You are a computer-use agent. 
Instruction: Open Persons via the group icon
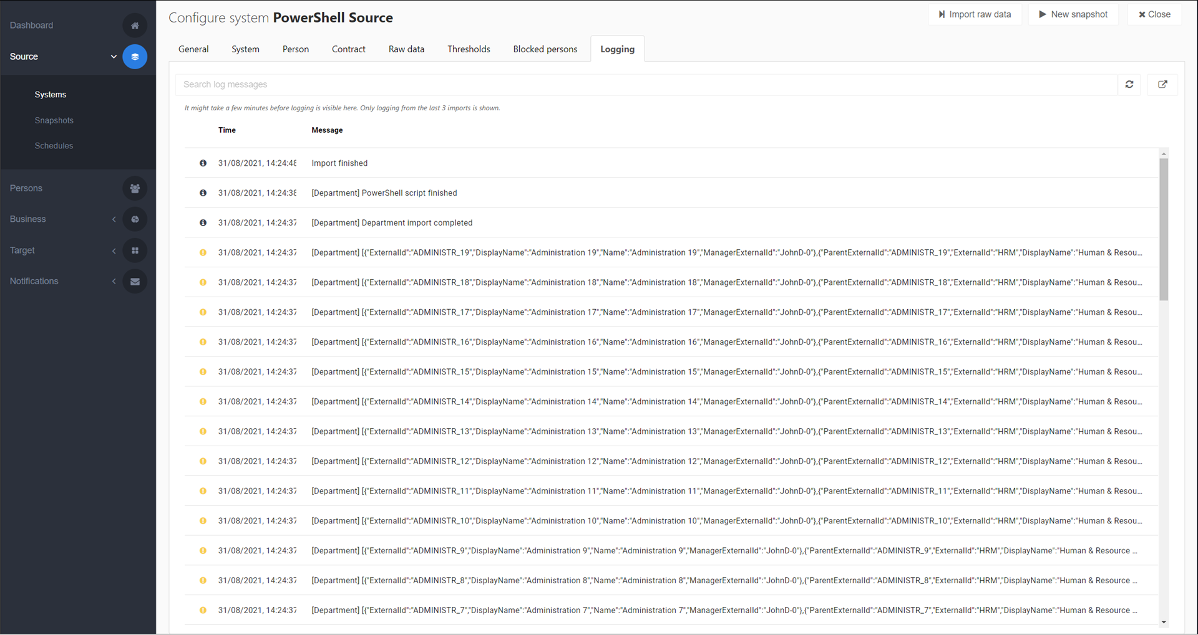click(135, 188)
